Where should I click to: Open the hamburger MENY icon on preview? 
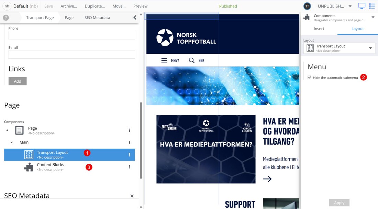pos(164,60)
